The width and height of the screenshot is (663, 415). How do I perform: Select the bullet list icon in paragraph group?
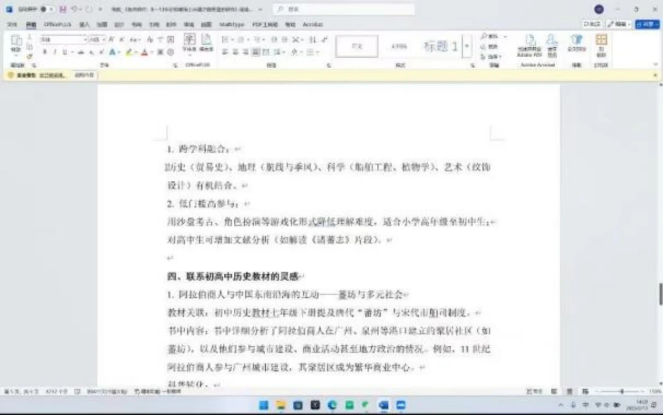[224, 39]
